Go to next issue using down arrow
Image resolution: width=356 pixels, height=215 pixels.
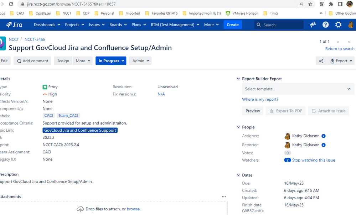click(x=349, y=42)
